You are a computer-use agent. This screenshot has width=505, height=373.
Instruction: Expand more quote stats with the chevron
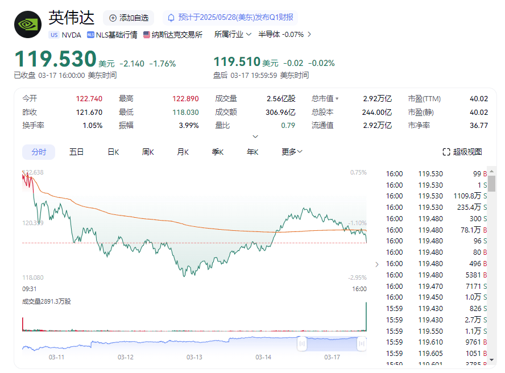pos(255,136)
